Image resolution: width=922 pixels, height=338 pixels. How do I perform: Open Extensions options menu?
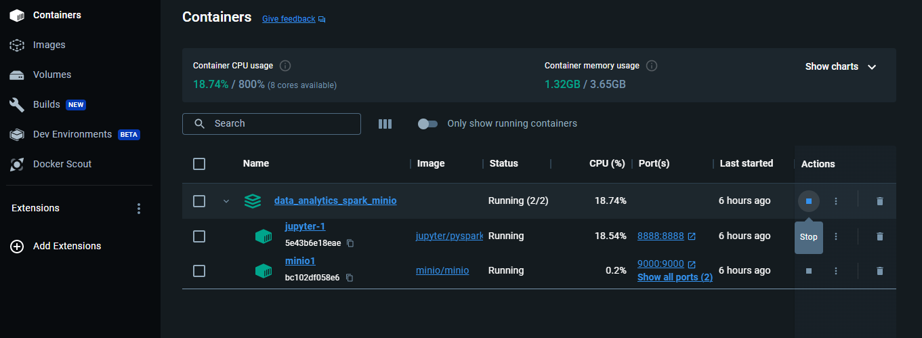tap(139, 209)
